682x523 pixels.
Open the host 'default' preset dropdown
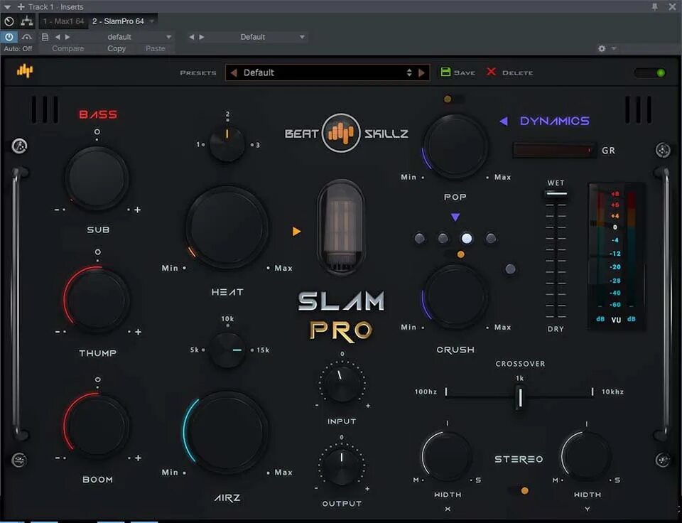pos(123,37)
